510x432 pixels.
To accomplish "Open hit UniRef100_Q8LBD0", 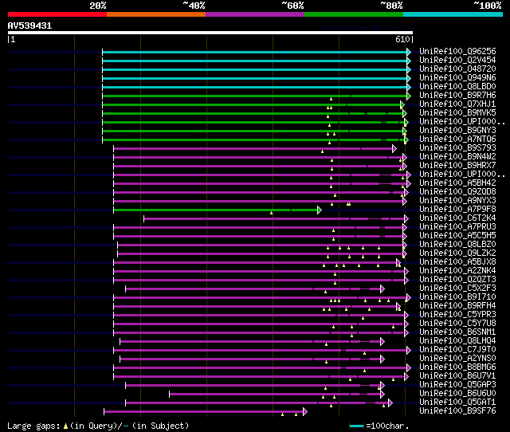I will (x=457, y=86).
